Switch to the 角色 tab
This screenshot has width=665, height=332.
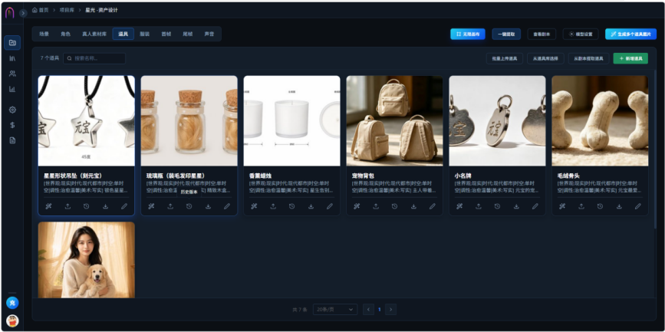[x=65, y=34]
